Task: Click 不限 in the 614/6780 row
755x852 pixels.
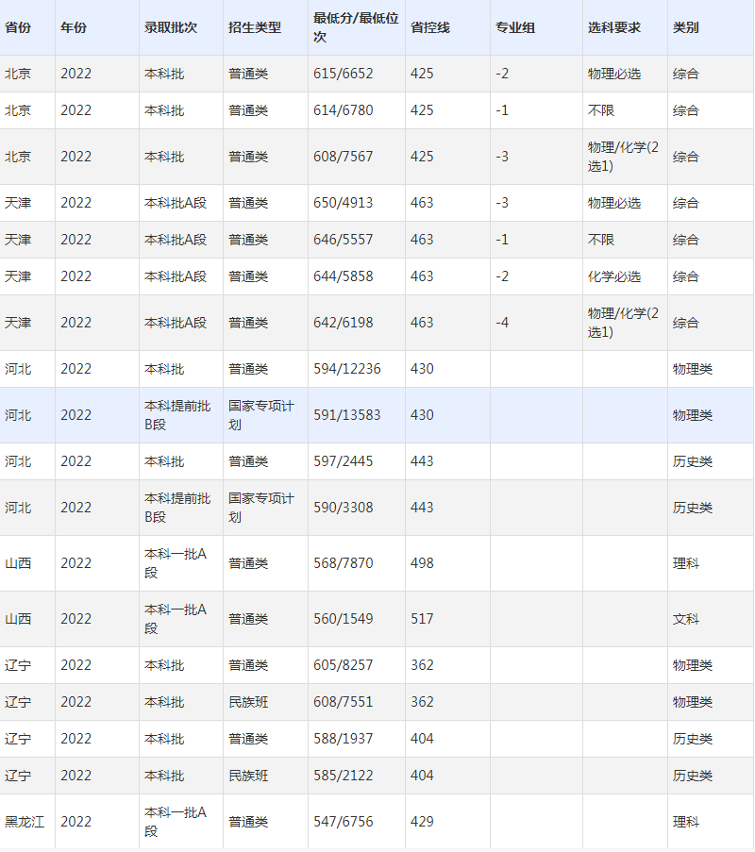Action: coord(600,110)
